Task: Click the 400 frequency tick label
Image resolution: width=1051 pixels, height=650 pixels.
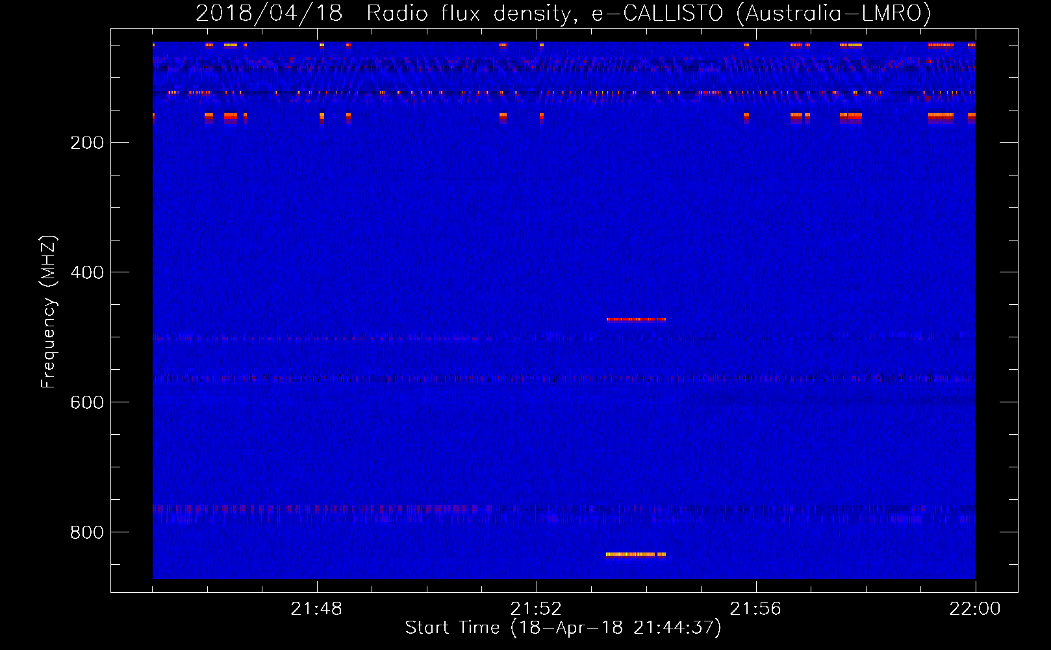Action: [87, 272]
